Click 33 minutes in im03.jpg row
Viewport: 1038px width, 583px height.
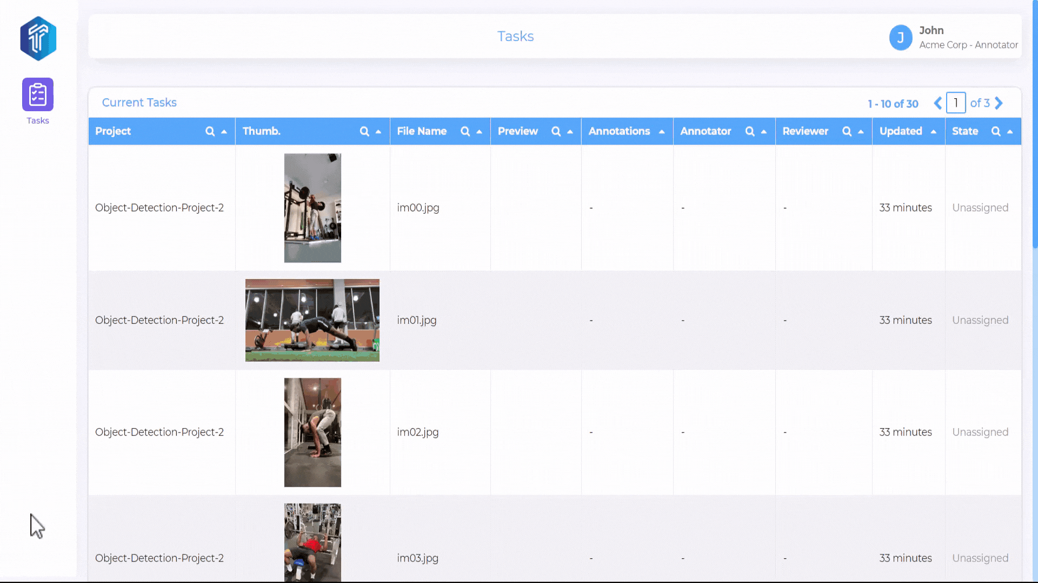[906, 558]
